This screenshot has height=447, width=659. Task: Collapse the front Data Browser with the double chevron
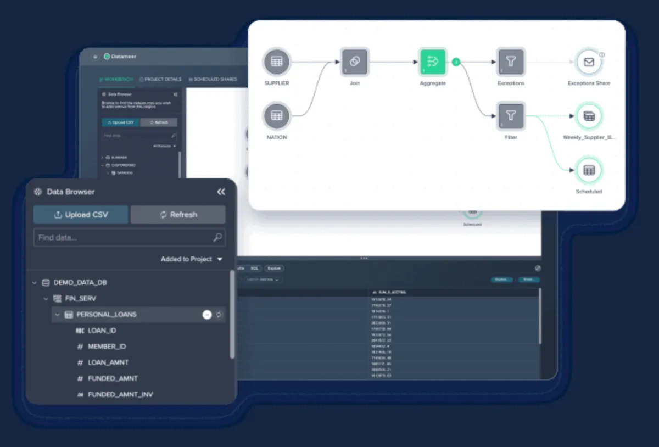pyautogui.click(x=221, y=192)
